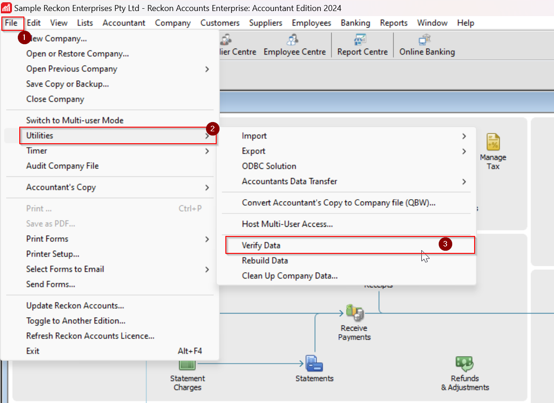Select Close Company
554x403 pixels.
(x=110, y=99)
